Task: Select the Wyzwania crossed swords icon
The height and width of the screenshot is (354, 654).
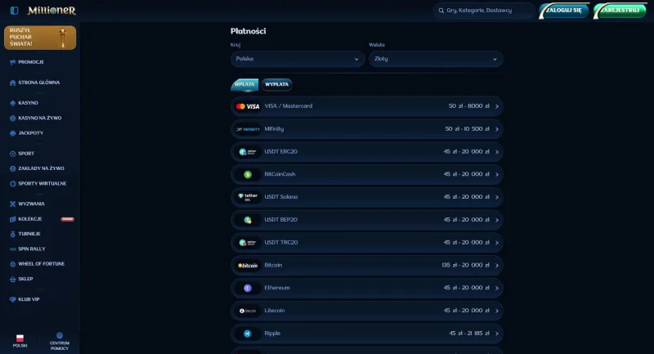Action: (12, 204)
